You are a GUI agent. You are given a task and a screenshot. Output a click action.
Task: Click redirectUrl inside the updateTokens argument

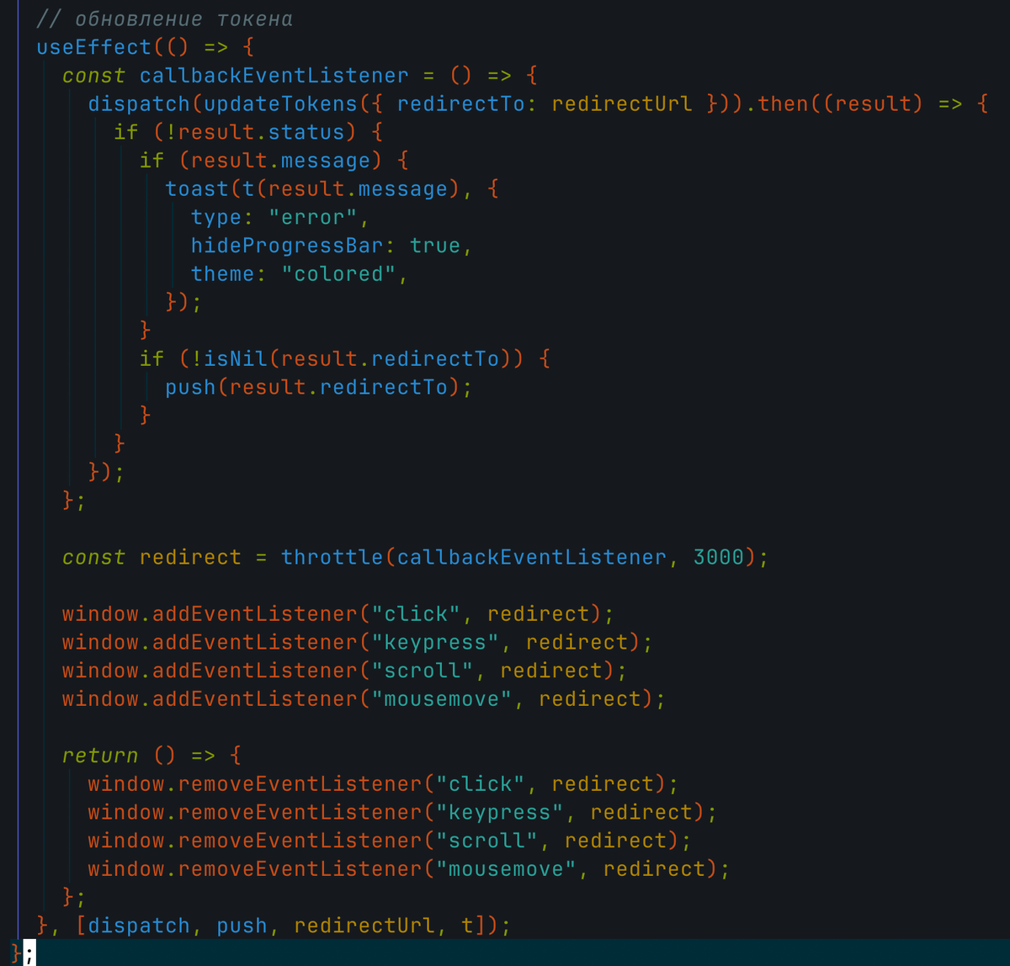click(622, 103)
